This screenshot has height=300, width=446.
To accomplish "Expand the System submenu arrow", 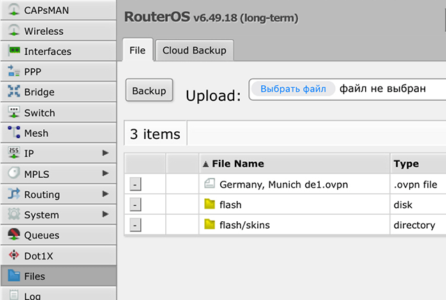I will pyautogui.click(x=105, y=214).
